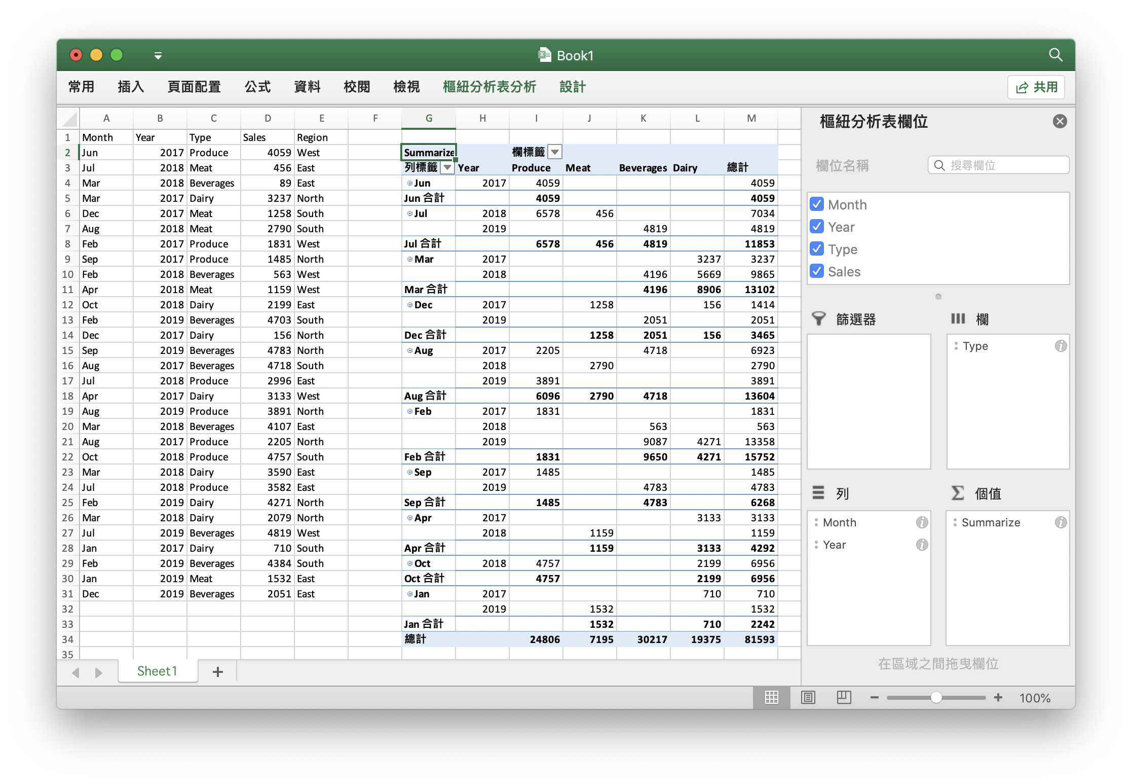Open Type field info icon in Columns area
This screenshot has height=784, width=1132.
[1061, 346]
